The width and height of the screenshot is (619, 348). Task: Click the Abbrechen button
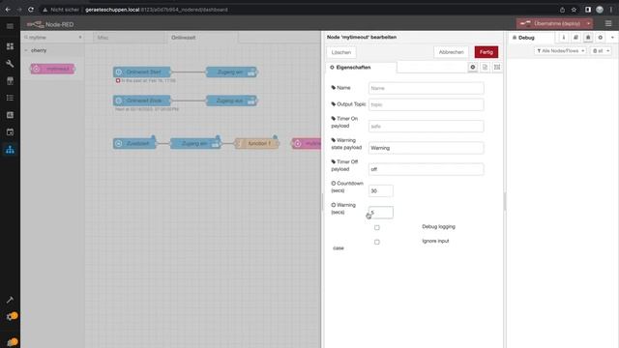click(452, 52)
